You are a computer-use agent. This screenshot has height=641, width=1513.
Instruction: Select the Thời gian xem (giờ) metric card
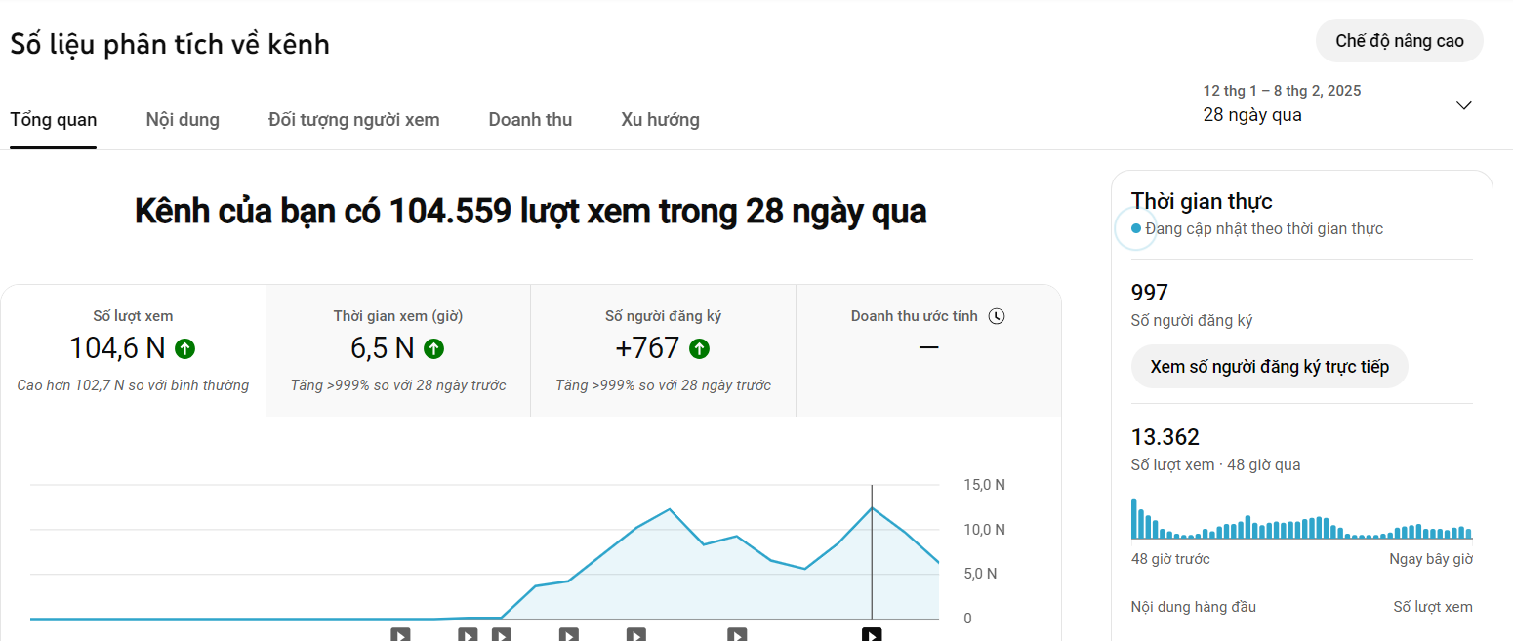click(398, 350)
